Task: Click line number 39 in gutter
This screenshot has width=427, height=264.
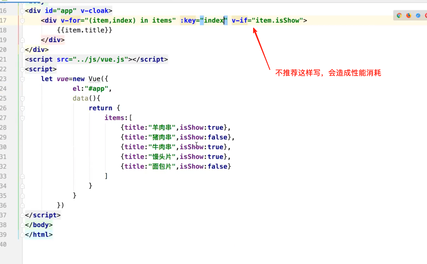Action: click(3, 235)
